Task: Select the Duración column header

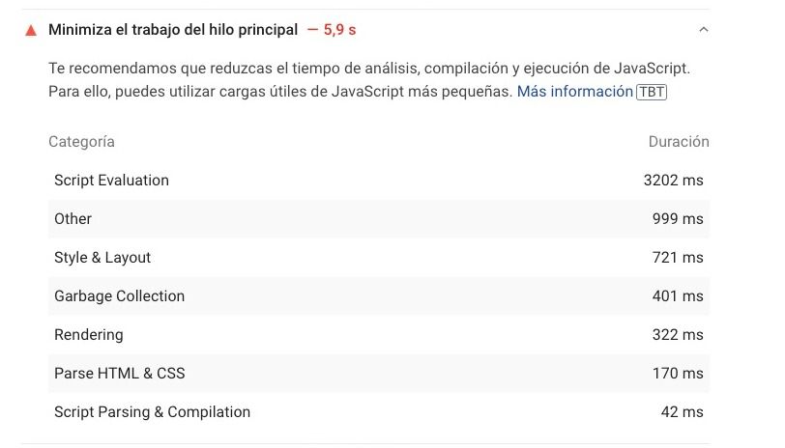Action: coord(679,142)
